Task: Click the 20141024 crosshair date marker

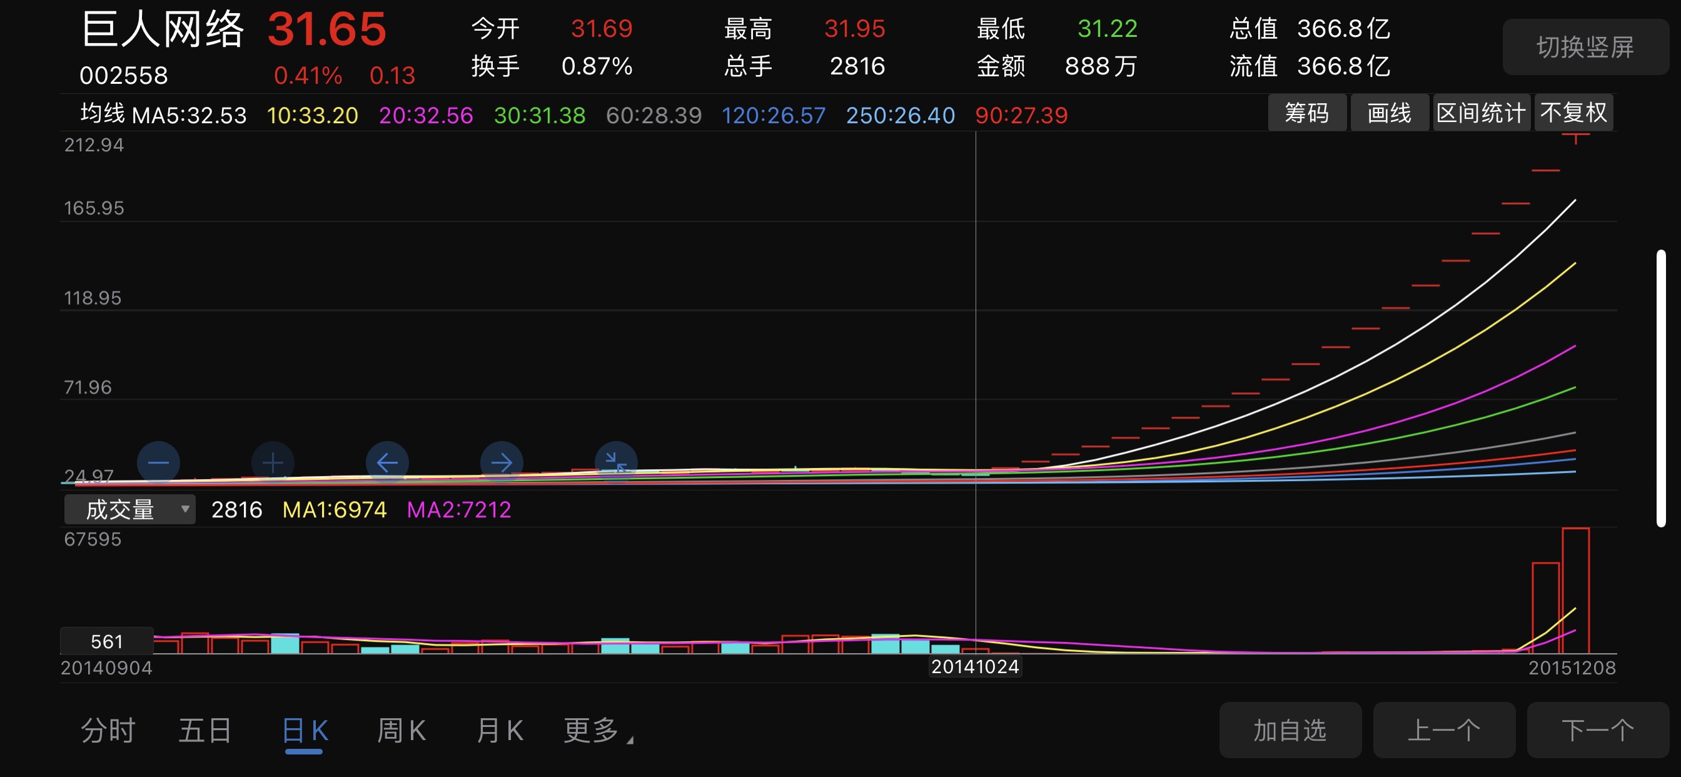Action: [x=975, y=667]
